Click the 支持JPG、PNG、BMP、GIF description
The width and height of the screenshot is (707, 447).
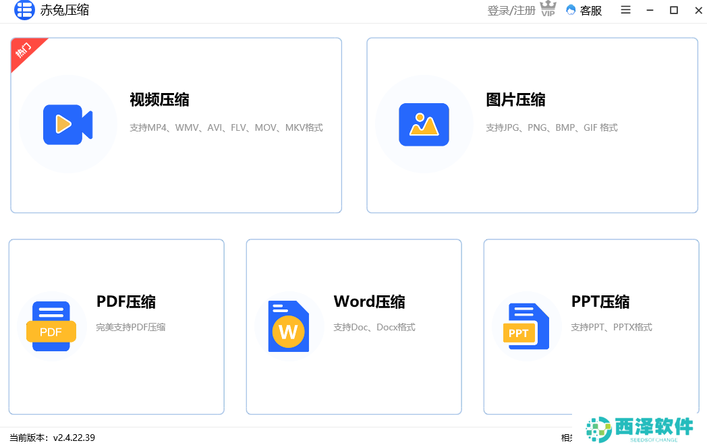pyautogui.click(x=551, y=127)
